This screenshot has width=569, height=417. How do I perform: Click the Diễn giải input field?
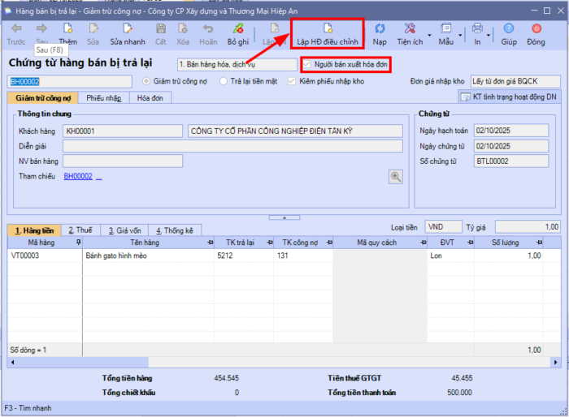[232, 146]
